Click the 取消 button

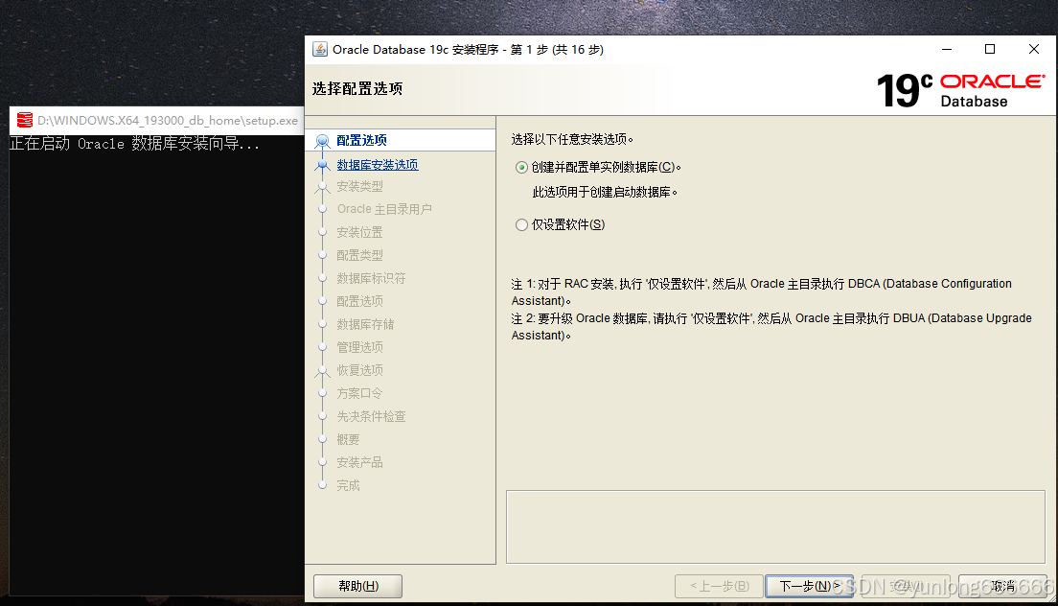pos(1003,586)
